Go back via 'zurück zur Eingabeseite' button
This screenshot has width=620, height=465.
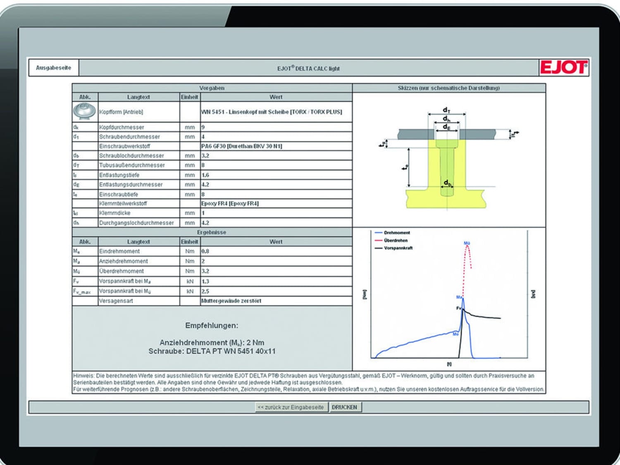pyautogui.click(x=291, y=407)
